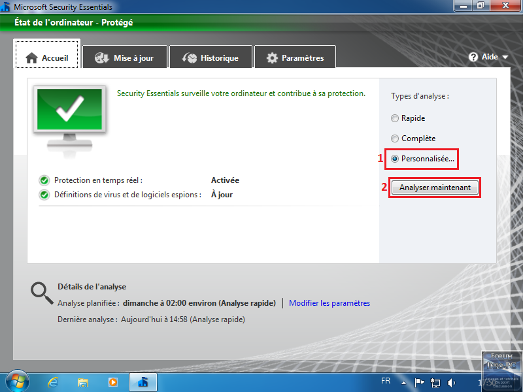Click the Microsoft Security Essentials title bar icon
Screen dimensions: 523x392
[x=6, y=7]
